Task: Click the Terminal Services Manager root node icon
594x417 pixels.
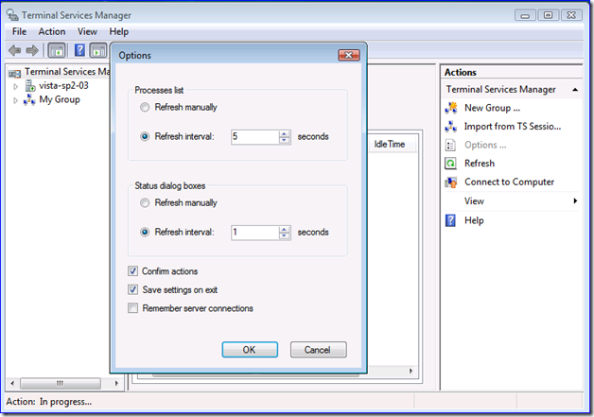Action: [x=14, y=73]
